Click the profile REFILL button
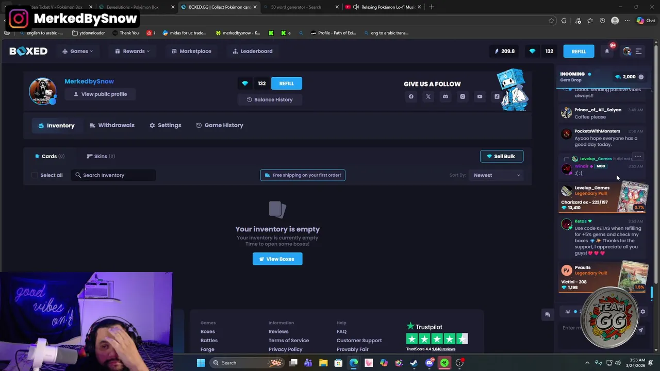The width and height of the screenshot is (660, 371). [x=286, y=83]
